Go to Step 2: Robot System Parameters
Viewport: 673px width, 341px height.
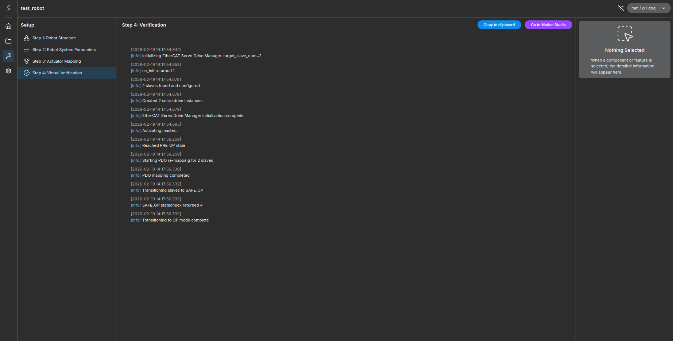pos(64,50)
